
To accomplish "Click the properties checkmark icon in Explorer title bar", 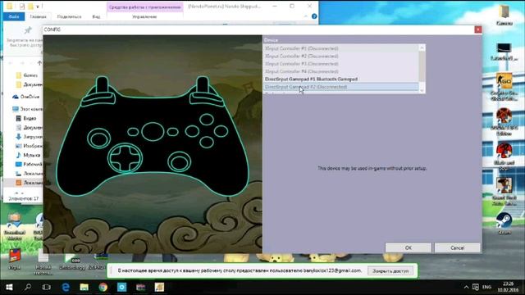I will point(22,7).
